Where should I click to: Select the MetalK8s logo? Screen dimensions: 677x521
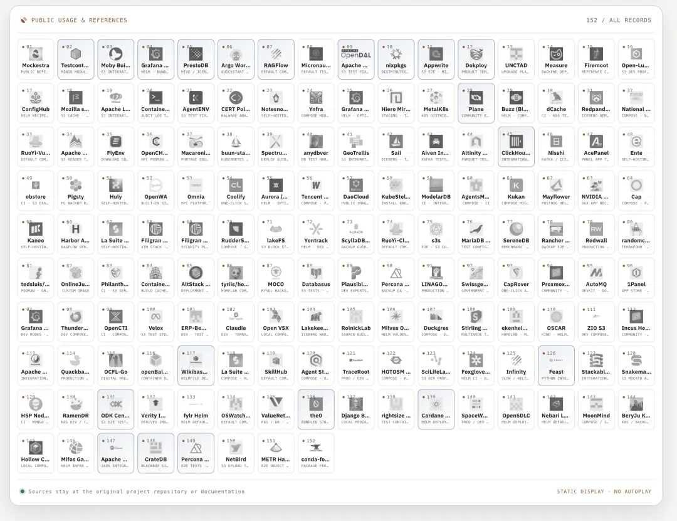pyautogui.click(x=436, y=98)
